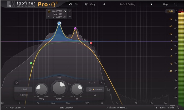The height and width of the screenshot is (110, 184).
Task: Click the Copy button
Action: (x=93, y=4)
